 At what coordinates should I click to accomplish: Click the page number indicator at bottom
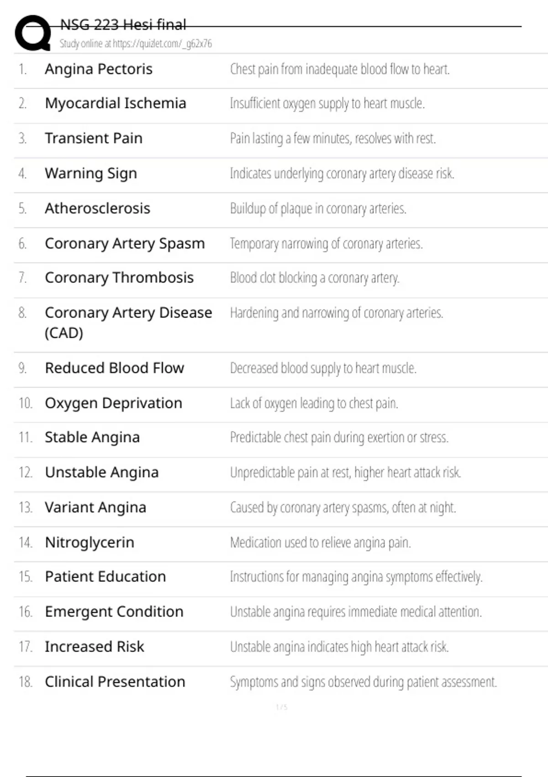point(282,707)
